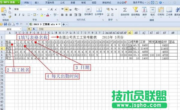Expand the font color dropdown arrow

point(51,15)
